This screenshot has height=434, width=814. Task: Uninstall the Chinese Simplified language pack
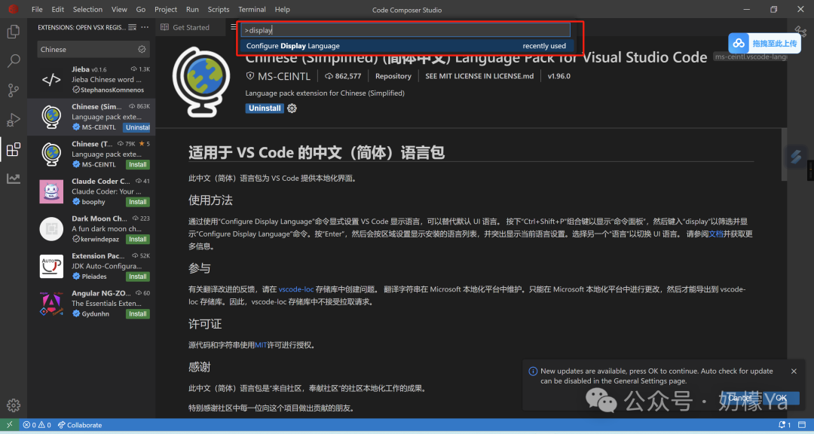pyautogui.click(x=265, y=108)
